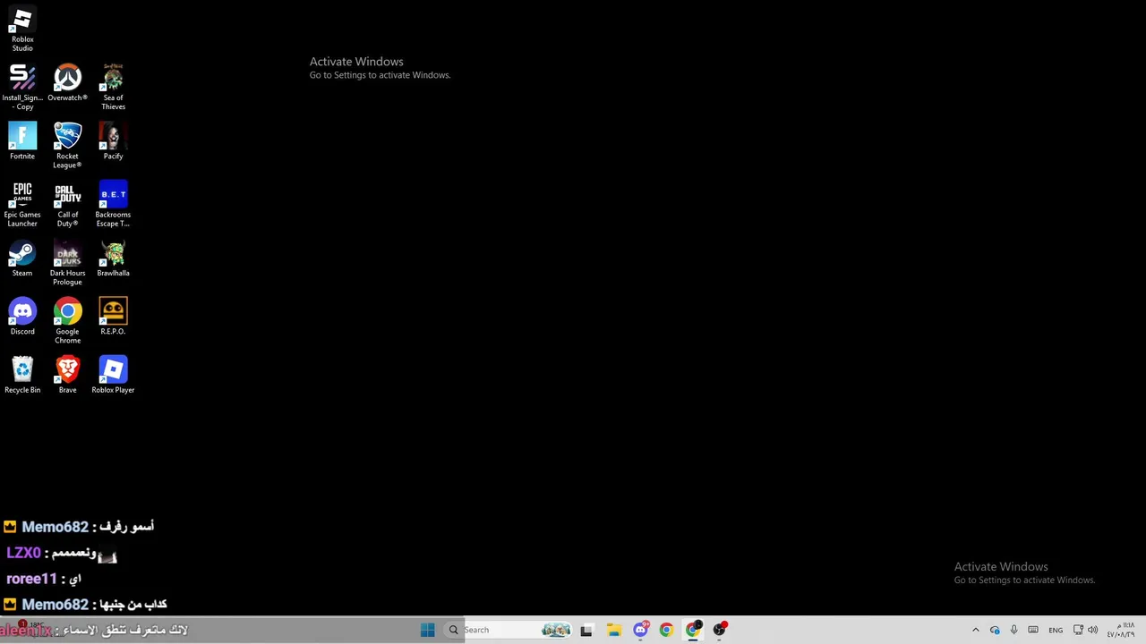
Task: Switch the ENG input language
Action: 1056,630
